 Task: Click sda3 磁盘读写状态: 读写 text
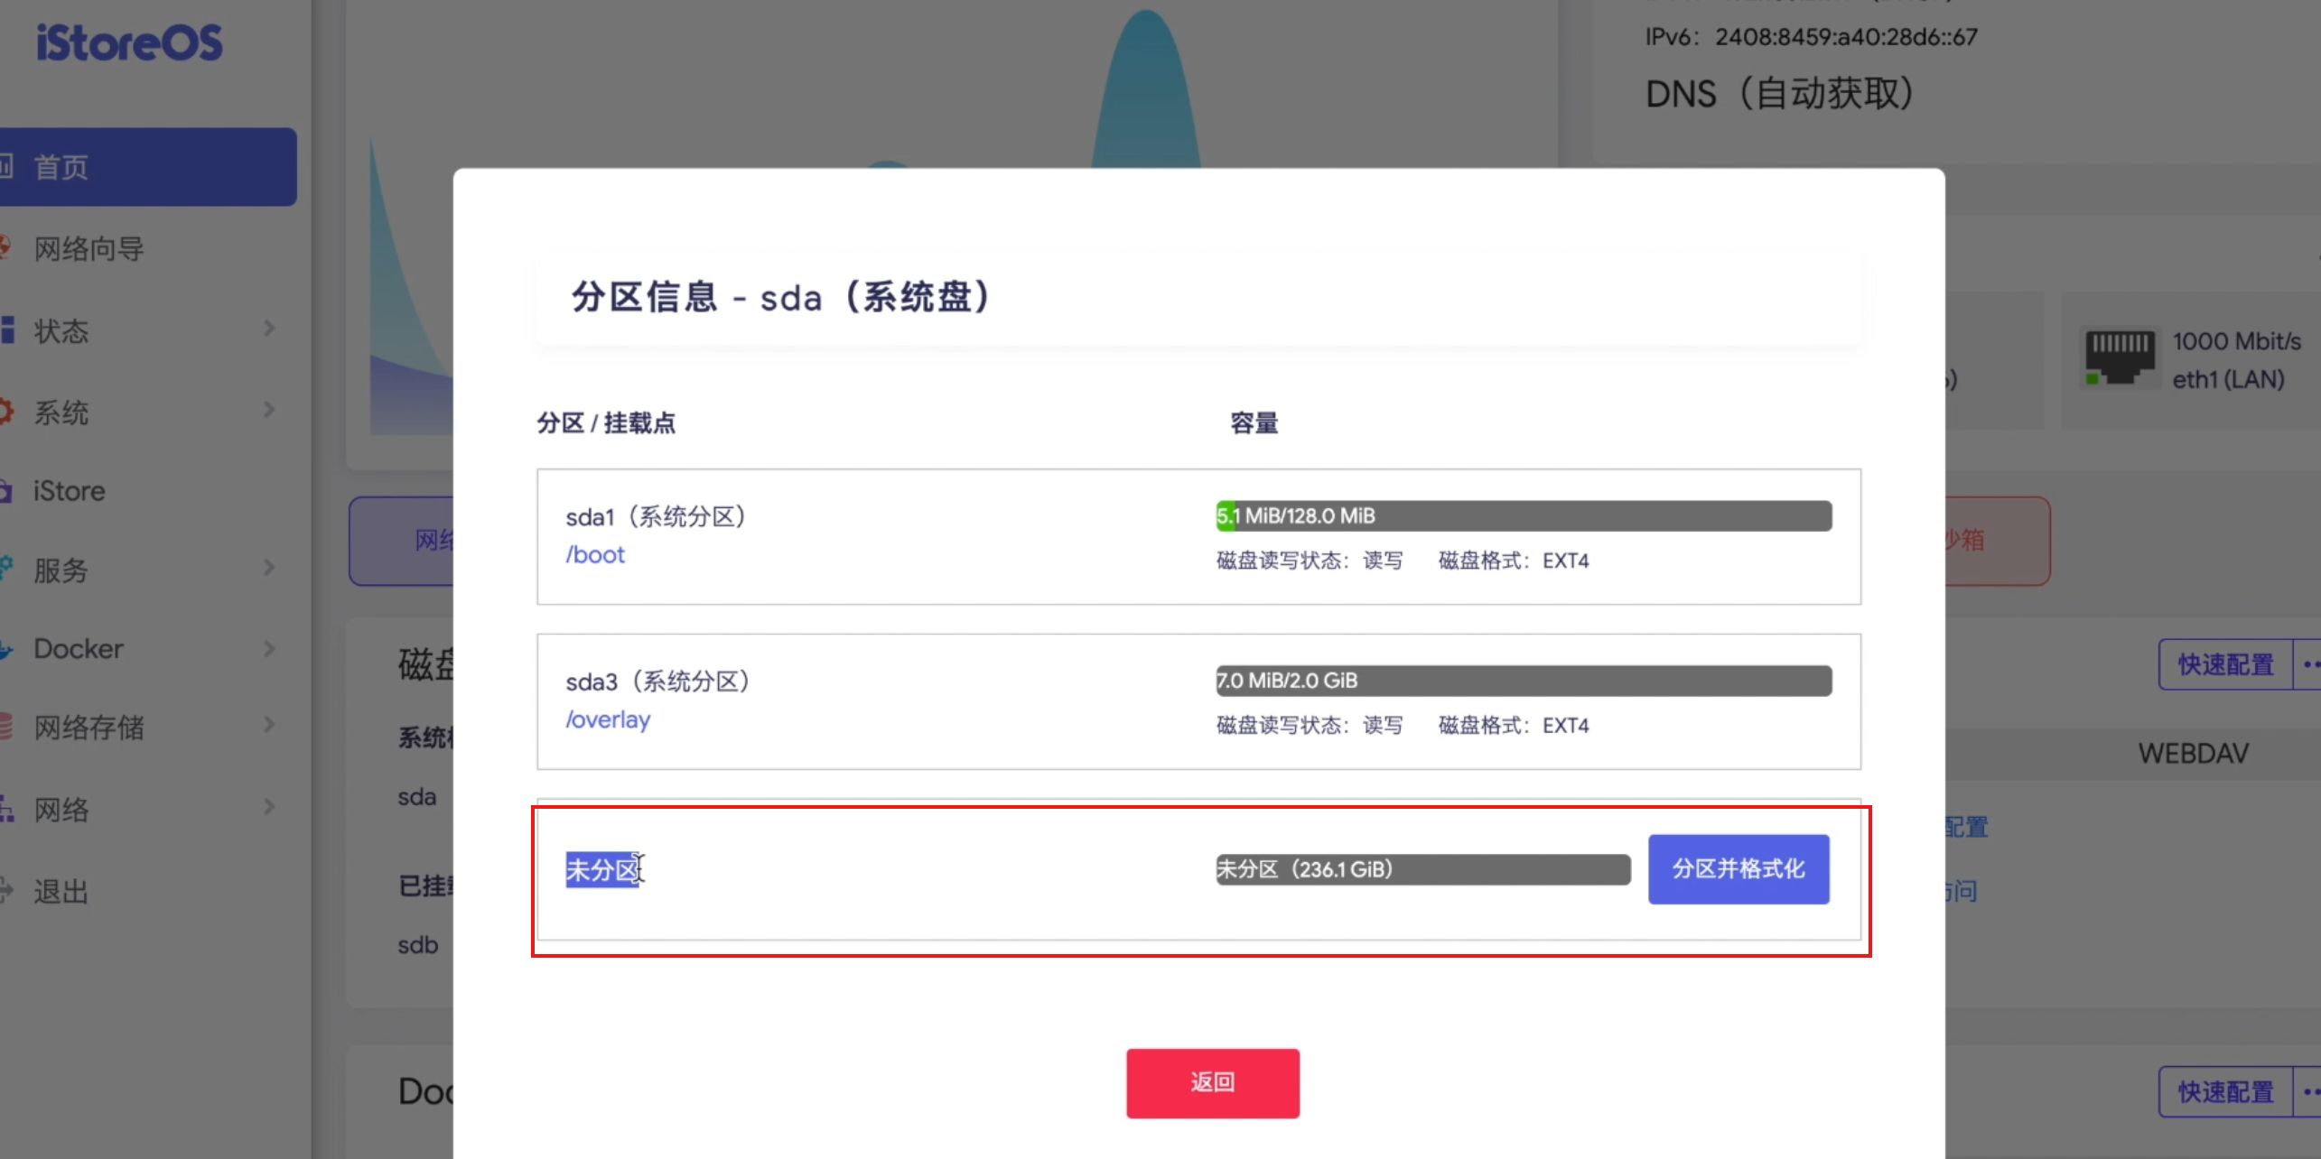click(x=1310, y=726)
